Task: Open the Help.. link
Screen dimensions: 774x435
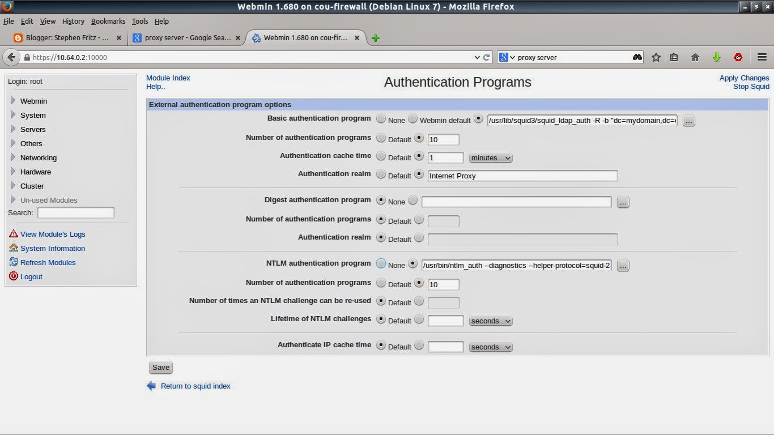Action: coord(156,86)
